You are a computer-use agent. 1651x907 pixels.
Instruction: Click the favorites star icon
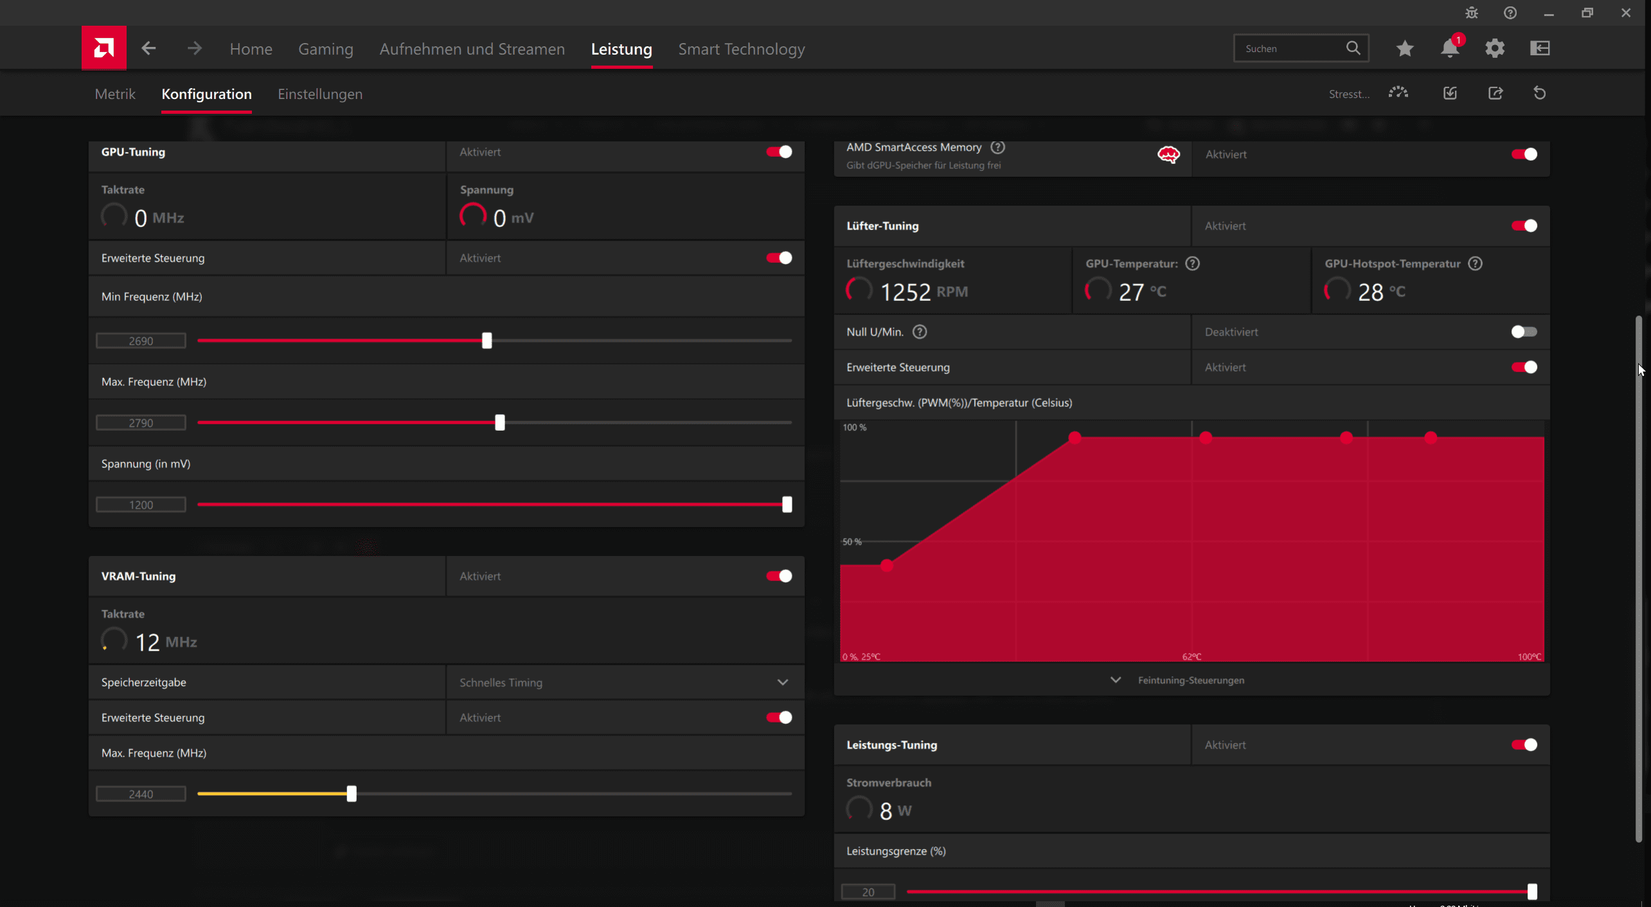coord(1404,49)
